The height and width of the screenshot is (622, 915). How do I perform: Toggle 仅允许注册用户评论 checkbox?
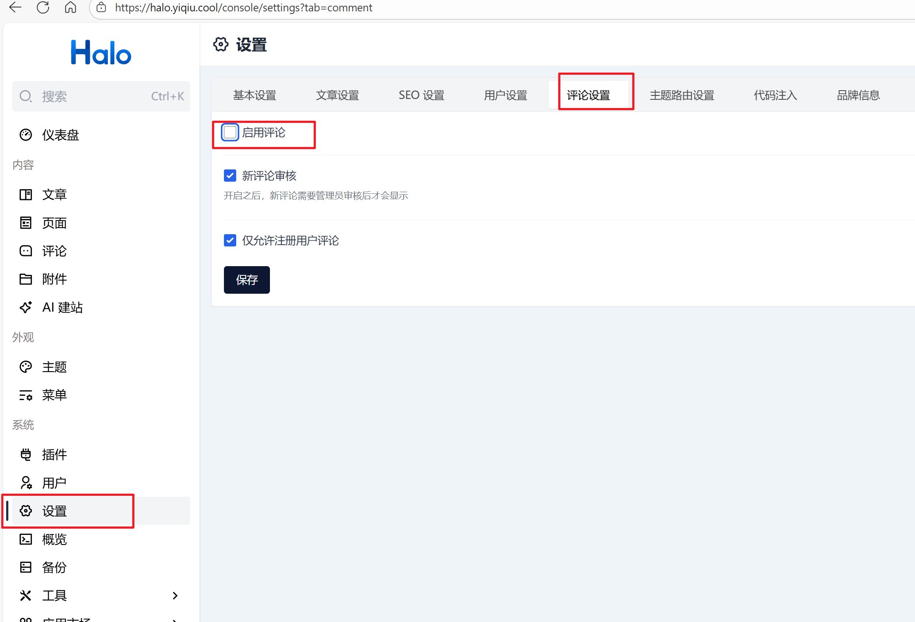(x=230, y=240)
